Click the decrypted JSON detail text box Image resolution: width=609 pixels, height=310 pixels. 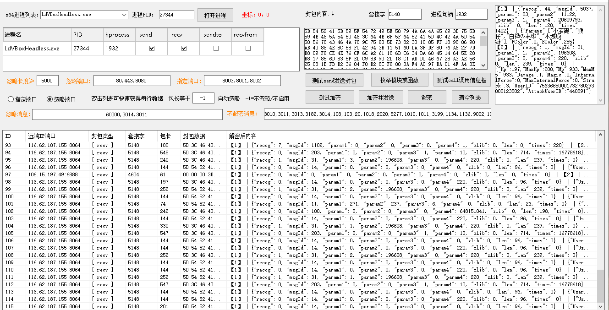pos(545,54)
